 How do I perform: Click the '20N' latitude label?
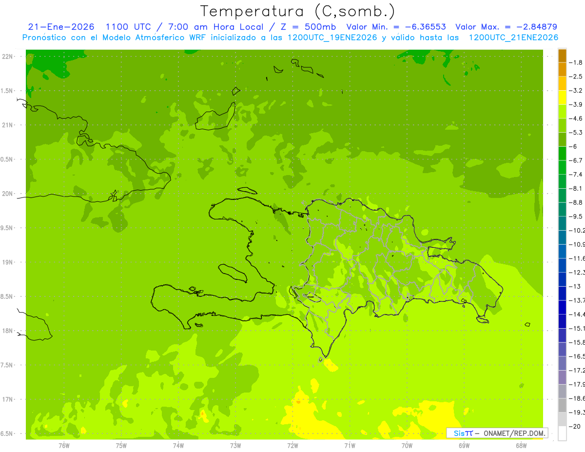pos(8,194)
